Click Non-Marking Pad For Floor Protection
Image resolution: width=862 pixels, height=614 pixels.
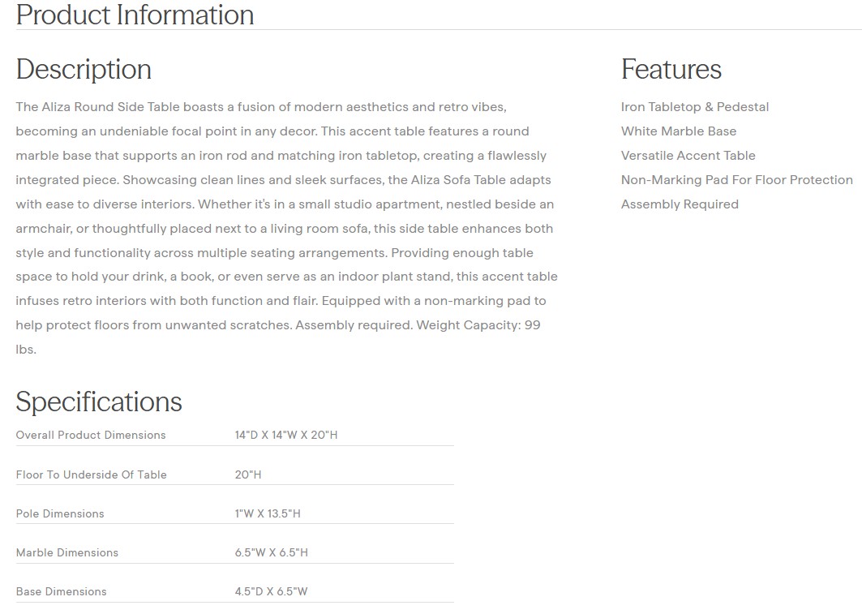pos(736,180)
